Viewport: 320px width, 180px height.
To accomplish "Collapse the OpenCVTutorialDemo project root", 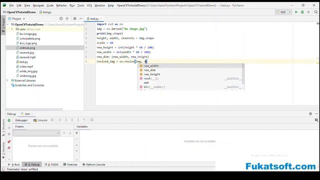I will (8, 24).
